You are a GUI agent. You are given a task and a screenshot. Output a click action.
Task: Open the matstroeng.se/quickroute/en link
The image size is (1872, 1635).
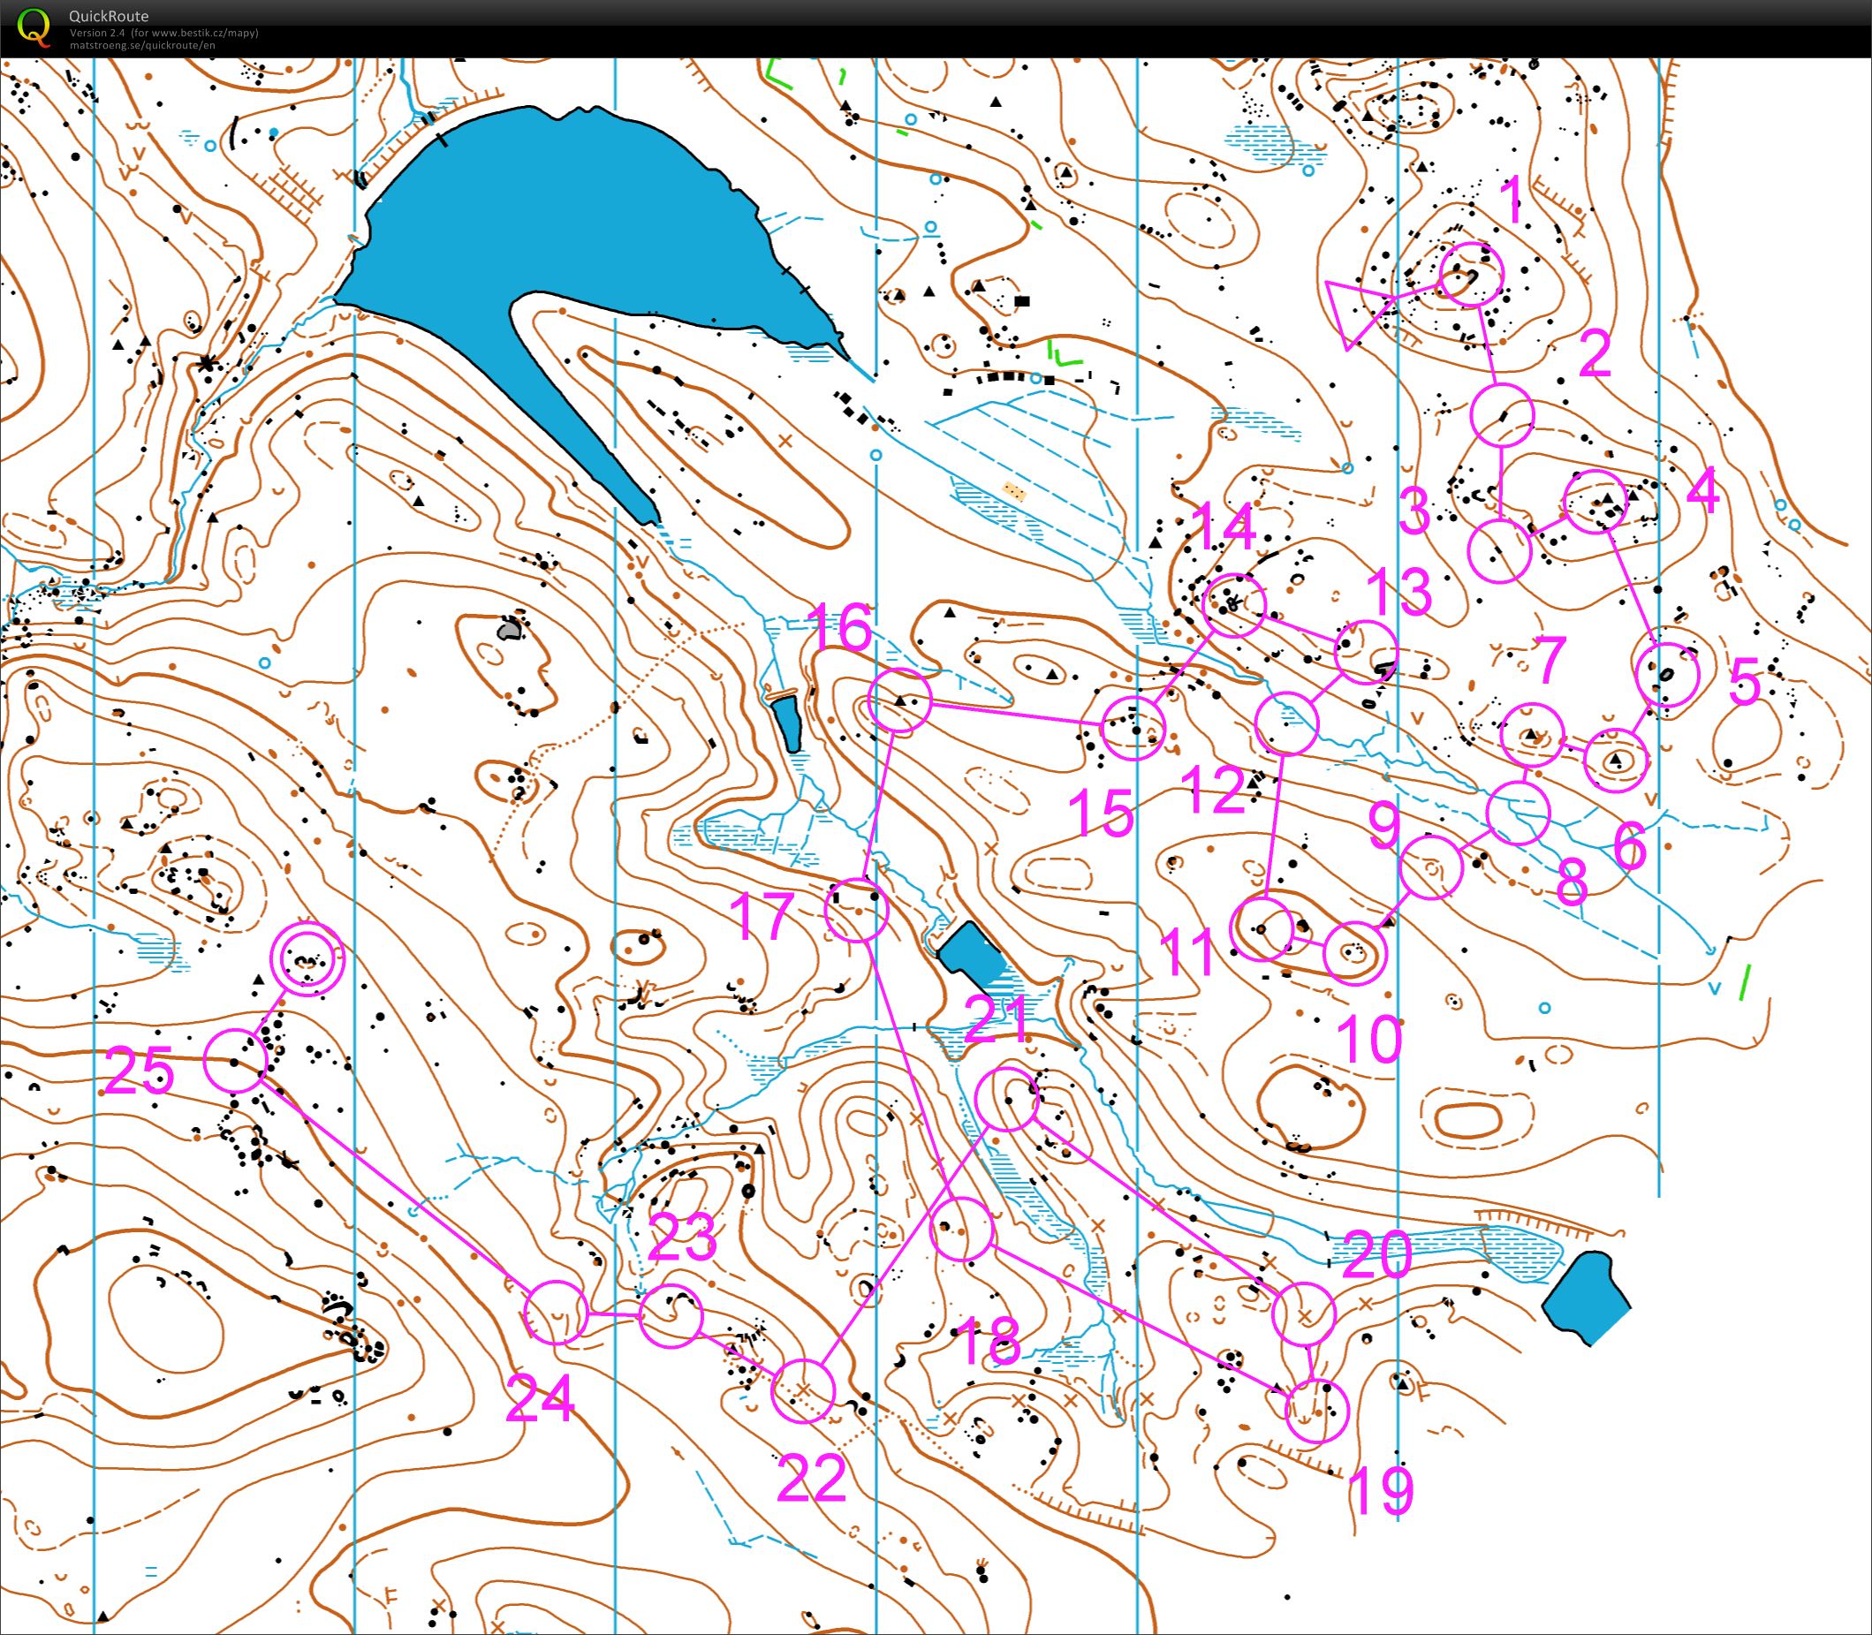pos(142,45)
